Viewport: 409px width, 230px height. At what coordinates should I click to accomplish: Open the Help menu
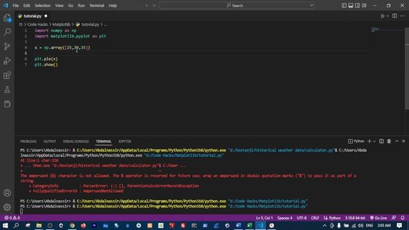112,6
